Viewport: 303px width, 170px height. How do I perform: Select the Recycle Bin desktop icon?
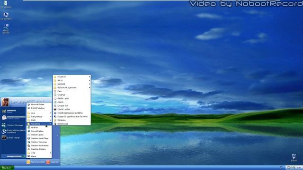tap(294, 157)
